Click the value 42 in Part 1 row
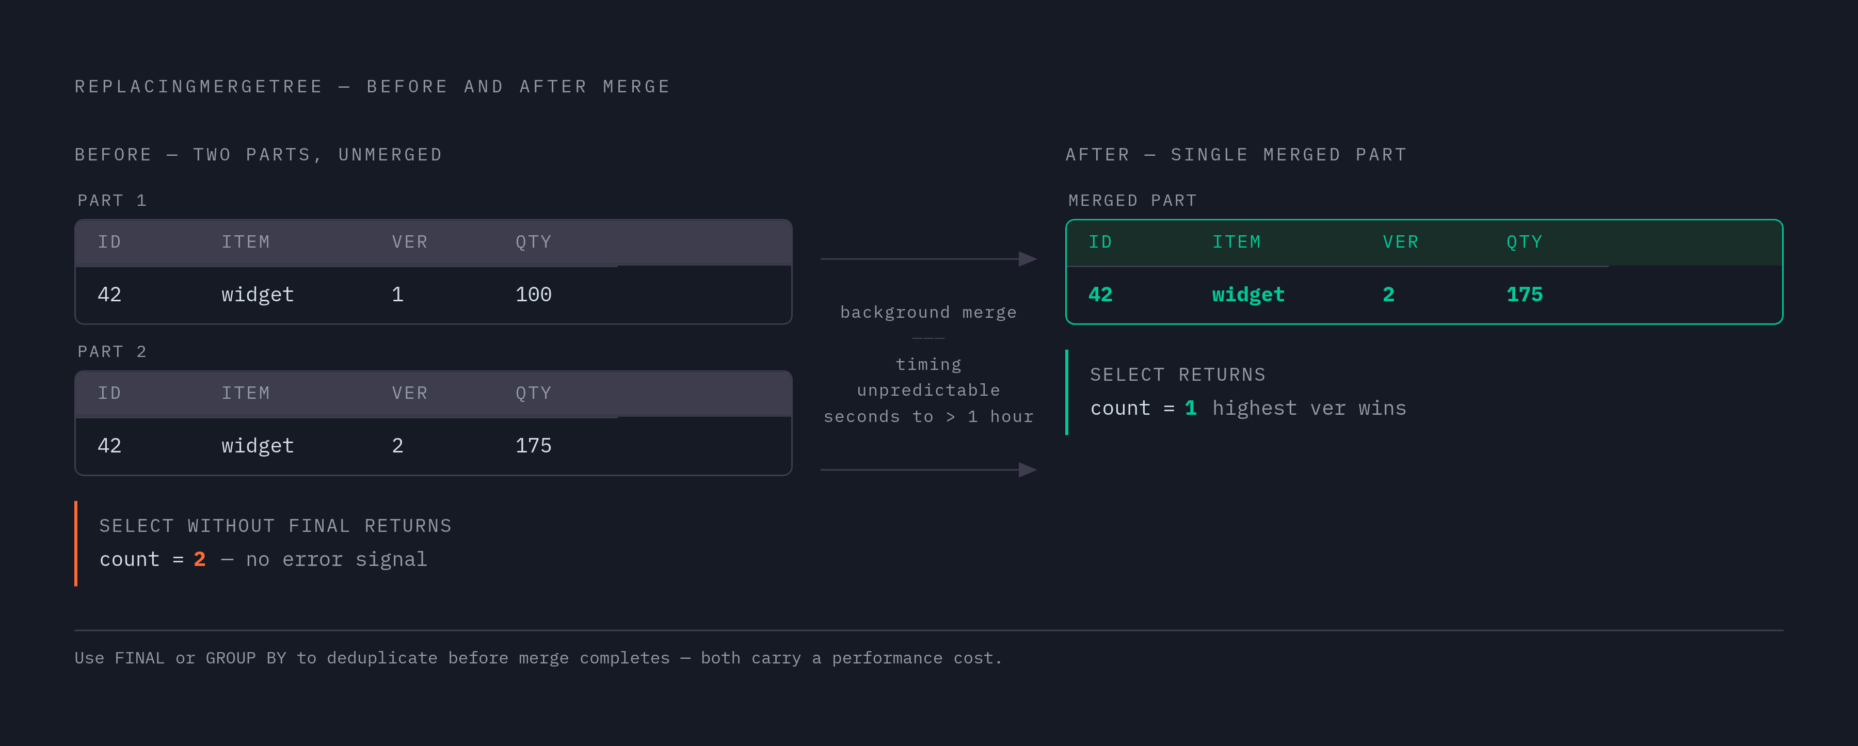 click(109, 295)
